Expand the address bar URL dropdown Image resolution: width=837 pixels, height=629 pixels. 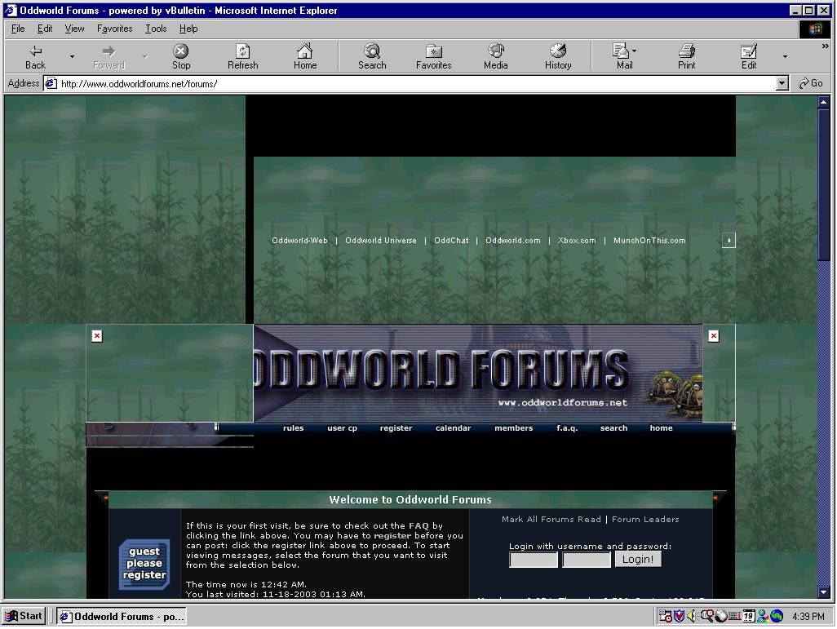point(782,83)
